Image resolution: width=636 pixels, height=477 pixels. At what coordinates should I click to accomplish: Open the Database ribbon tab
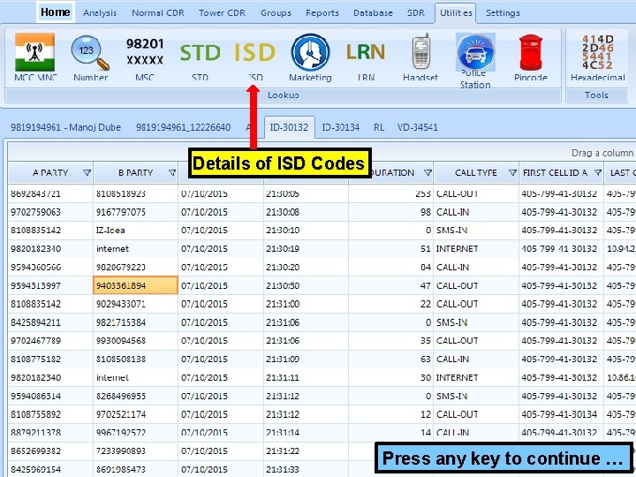tap(373, 13)
